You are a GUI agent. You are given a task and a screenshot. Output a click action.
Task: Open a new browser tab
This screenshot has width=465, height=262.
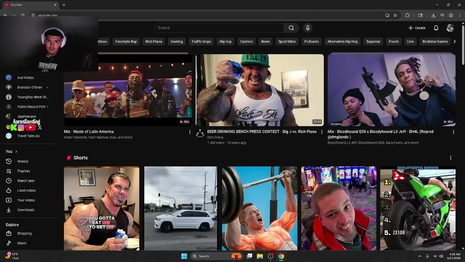pos(64,5)
